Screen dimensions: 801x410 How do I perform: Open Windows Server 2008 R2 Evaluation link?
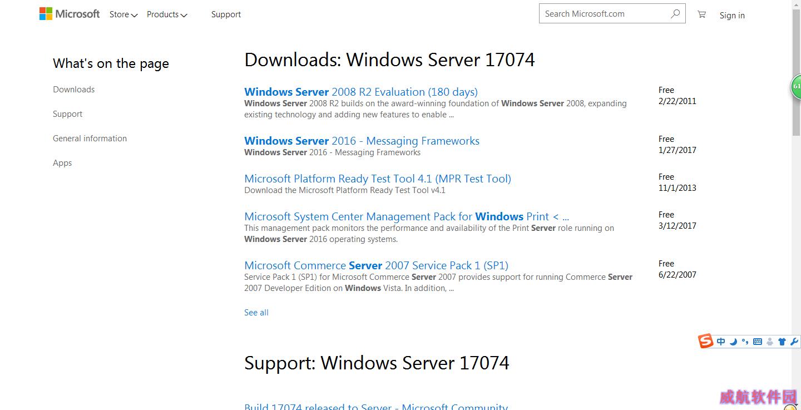tap(360, 92)
